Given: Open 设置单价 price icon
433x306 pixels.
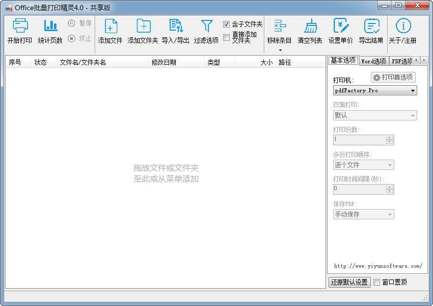Looking at the screenshot, I should tap(341, 25).
